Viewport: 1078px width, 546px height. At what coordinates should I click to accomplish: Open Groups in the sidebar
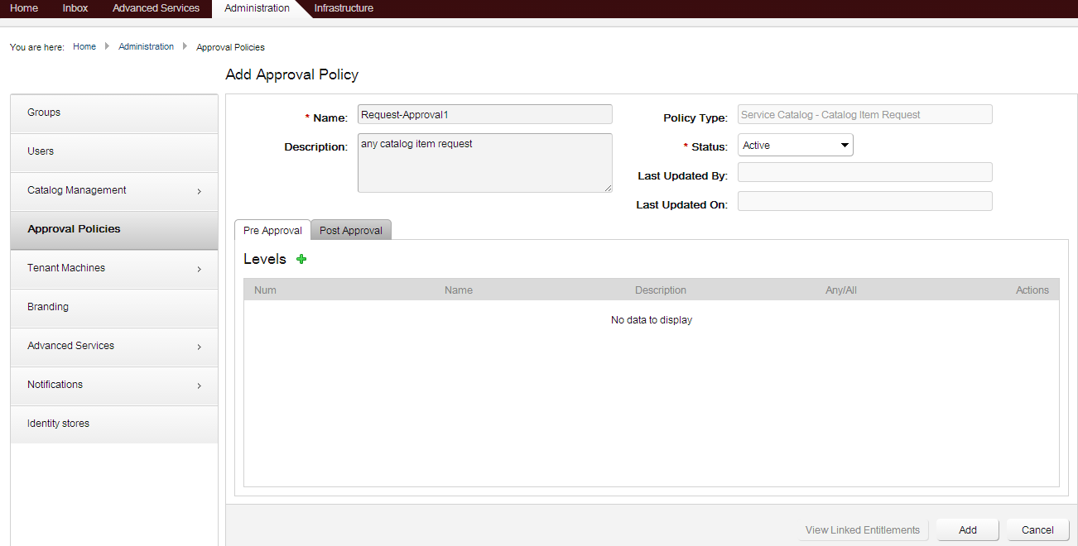114,113
